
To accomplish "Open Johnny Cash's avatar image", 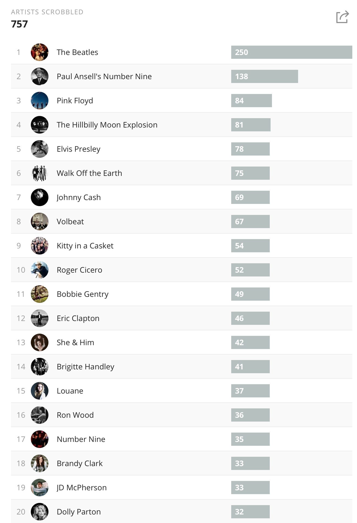I will (x=40, y=197).
